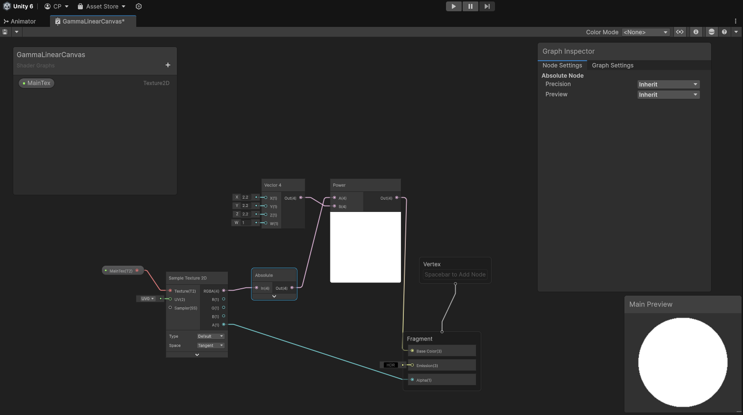The width and height of the screenshot is (743, 415).
Task: Add a new Blackboard property with plus button
Action: 167,64
